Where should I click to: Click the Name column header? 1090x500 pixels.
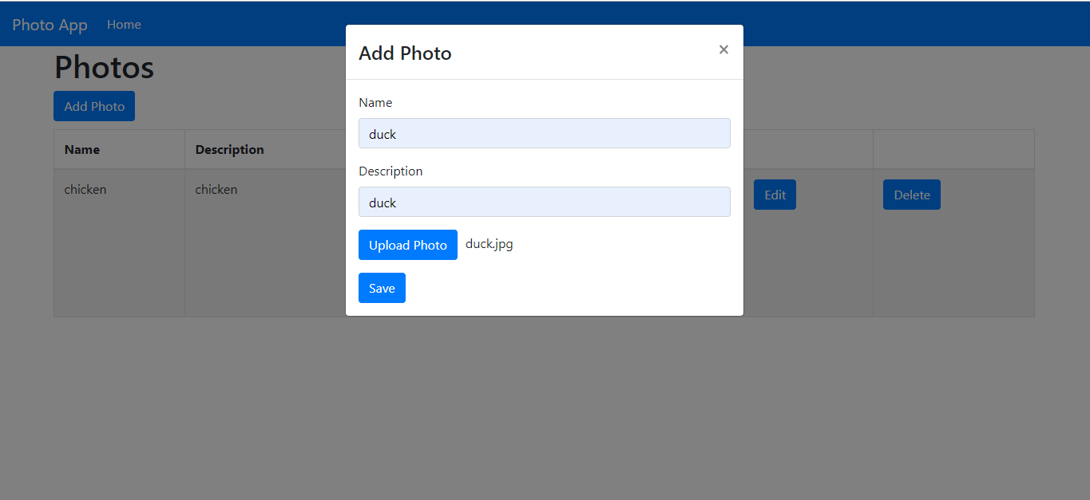click(x=81, y=149)
